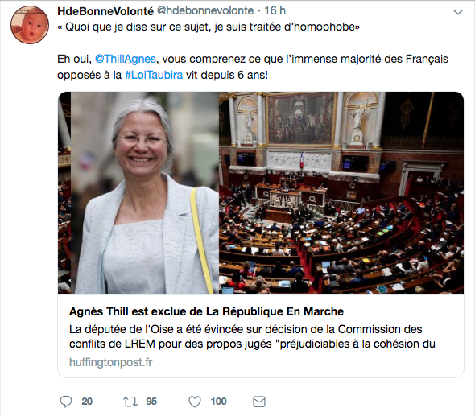Viewport: 475px width, 416px height.
Task: Click the reply count of 20
Action: 87,402
